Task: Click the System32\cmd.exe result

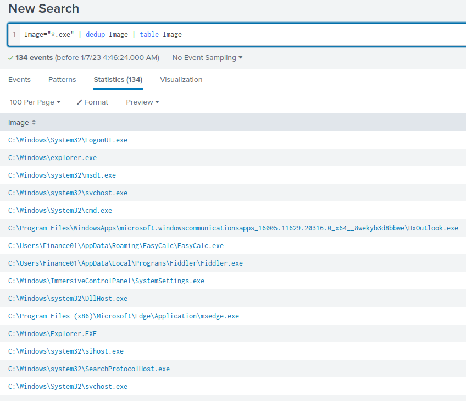Action: pyautogui.click(x=60, y=210)
